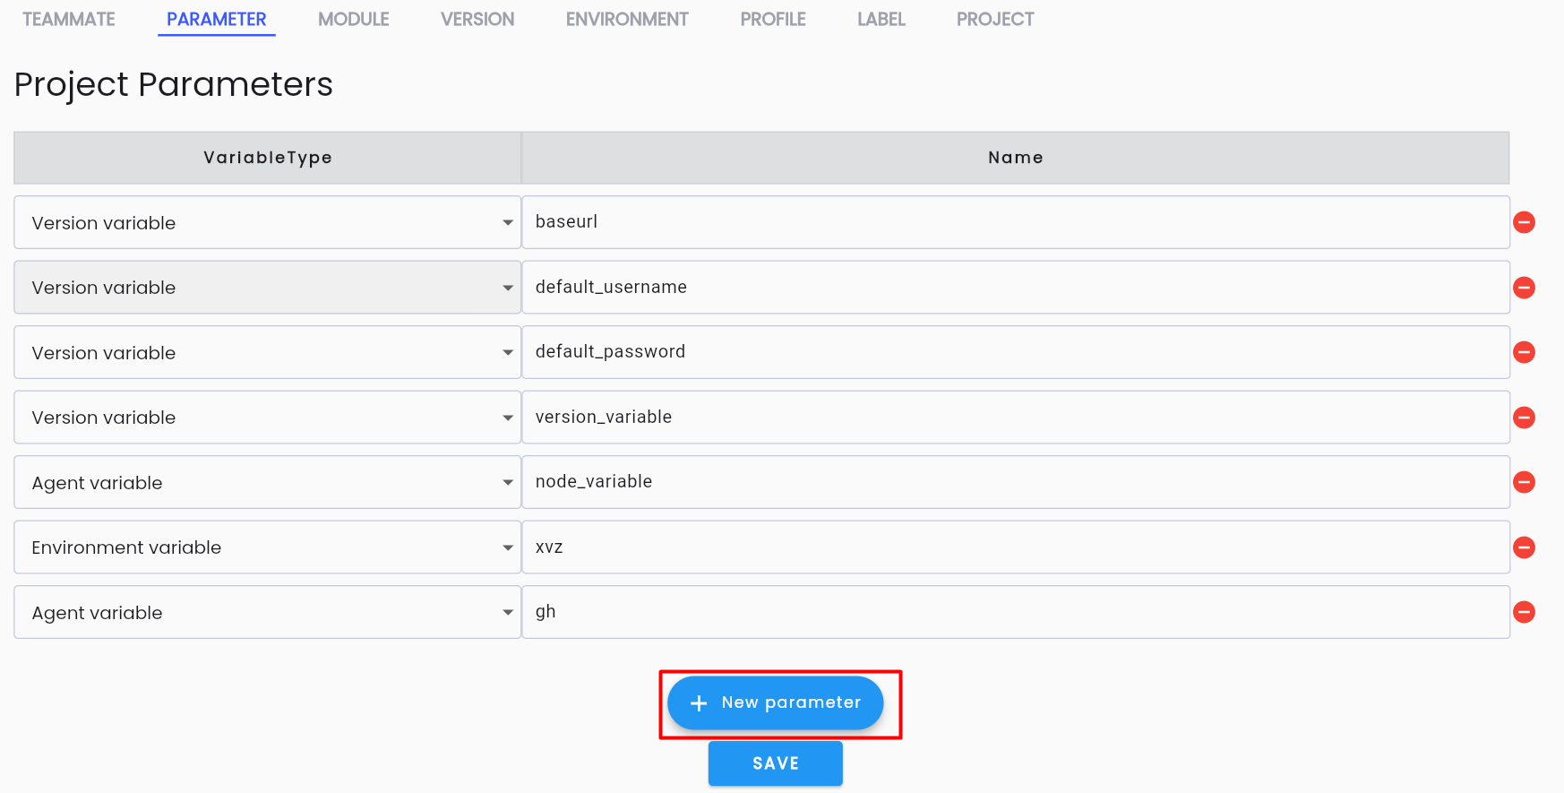
Task: Edit the default_username name field
Action: tap(1016, 287)
